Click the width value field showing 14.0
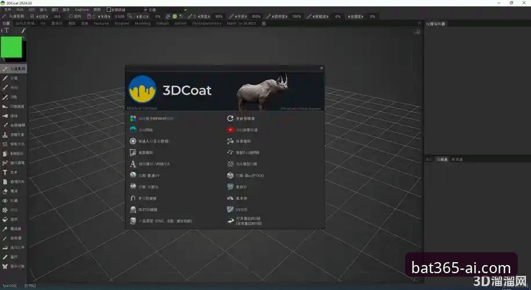The height and width of the screenshot is (290, 531). 57,16
